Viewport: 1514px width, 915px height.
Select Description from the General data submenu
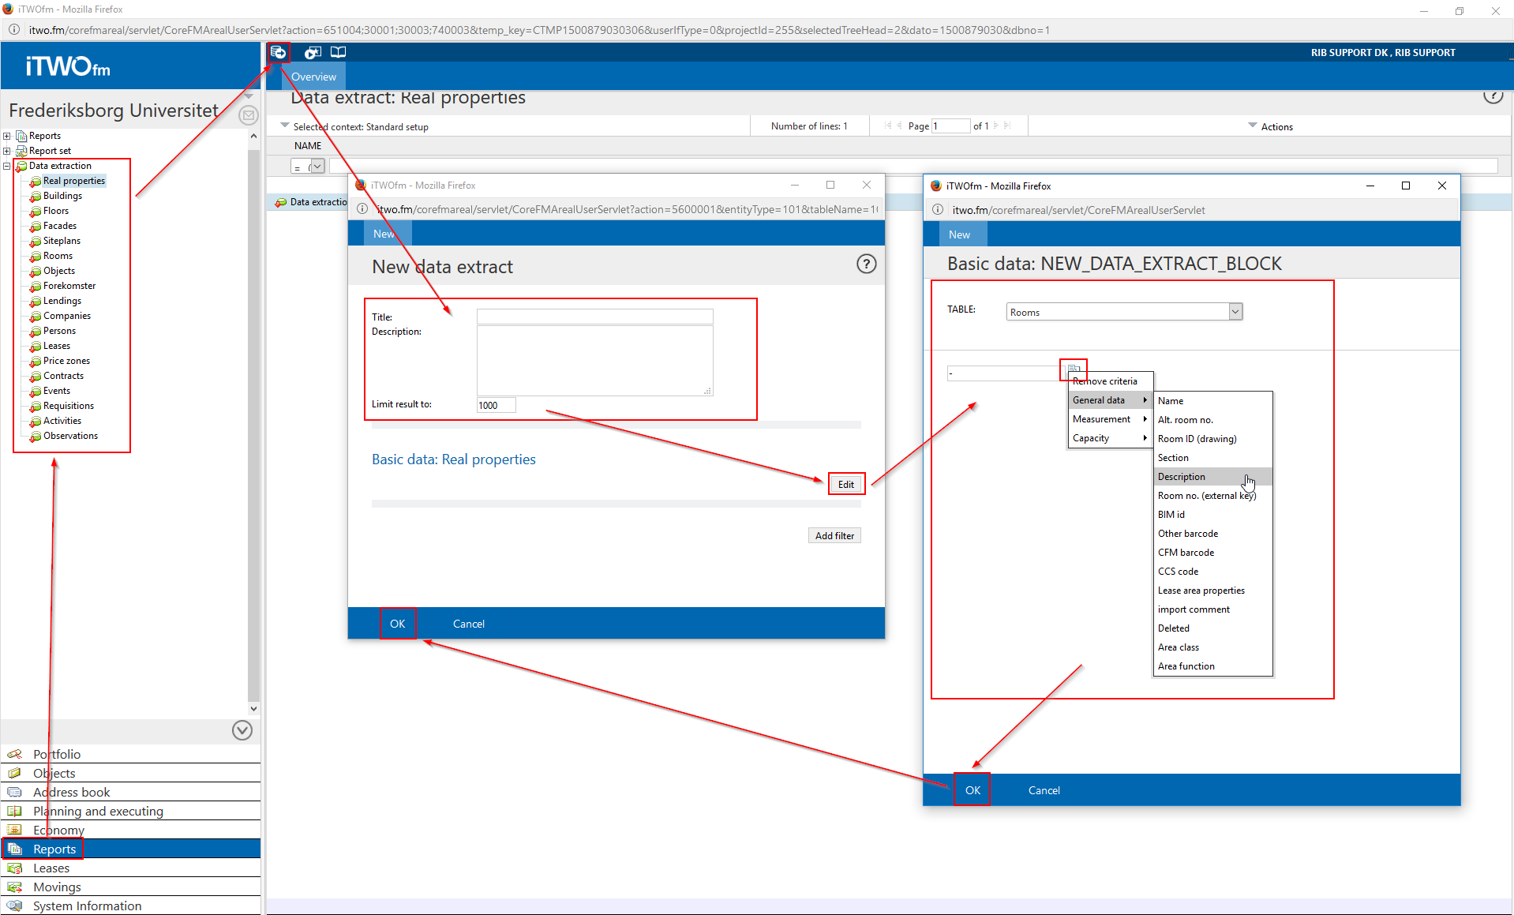click(x=1182, y=477)
